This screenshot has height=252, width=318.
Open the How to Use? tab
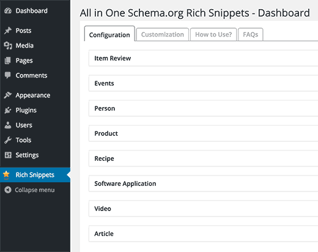click(213, 34)
